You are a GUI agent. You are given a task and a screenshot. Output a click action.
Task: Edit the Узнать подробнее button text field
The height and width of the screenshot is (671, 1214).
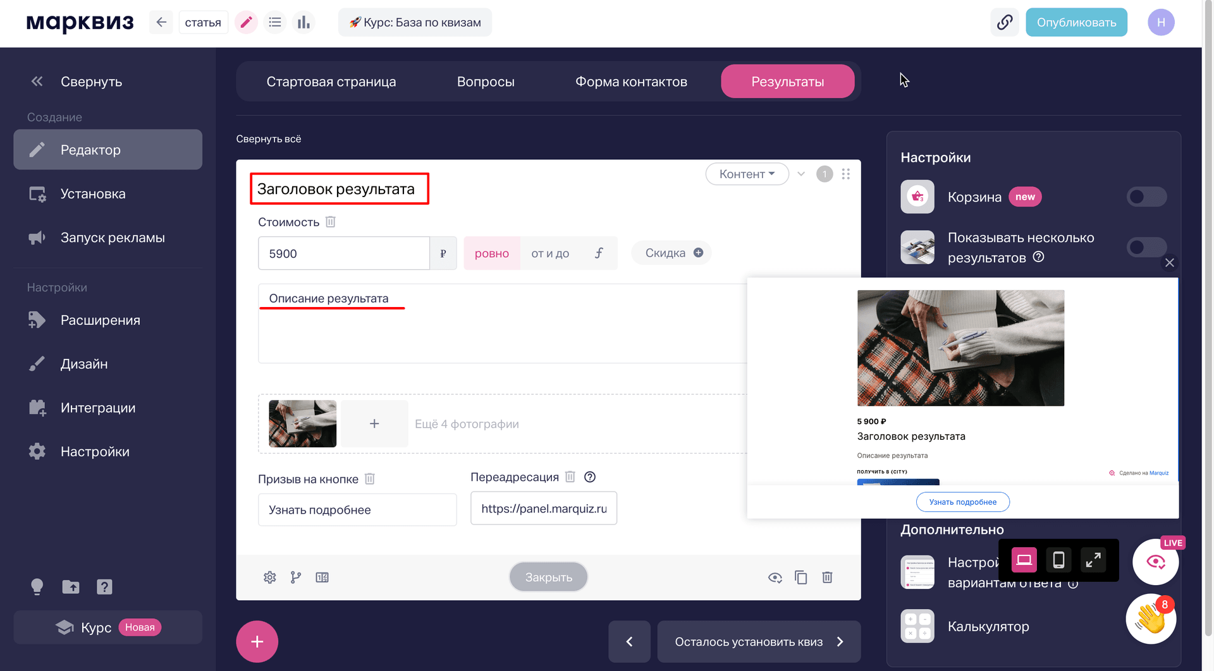click(x=357, y=510)
